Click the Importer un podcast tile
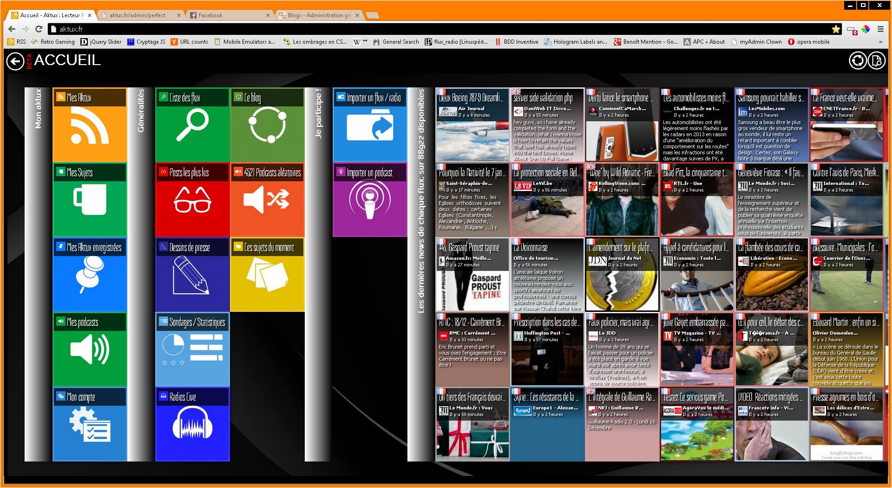The width and height of the screenshot is (892, 488). (x=370, y=199)
